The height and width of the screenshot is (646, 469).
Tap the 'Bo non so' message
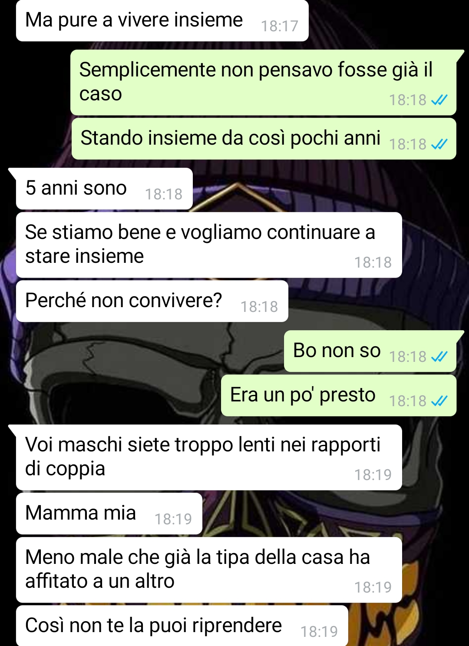click(370, 351)
